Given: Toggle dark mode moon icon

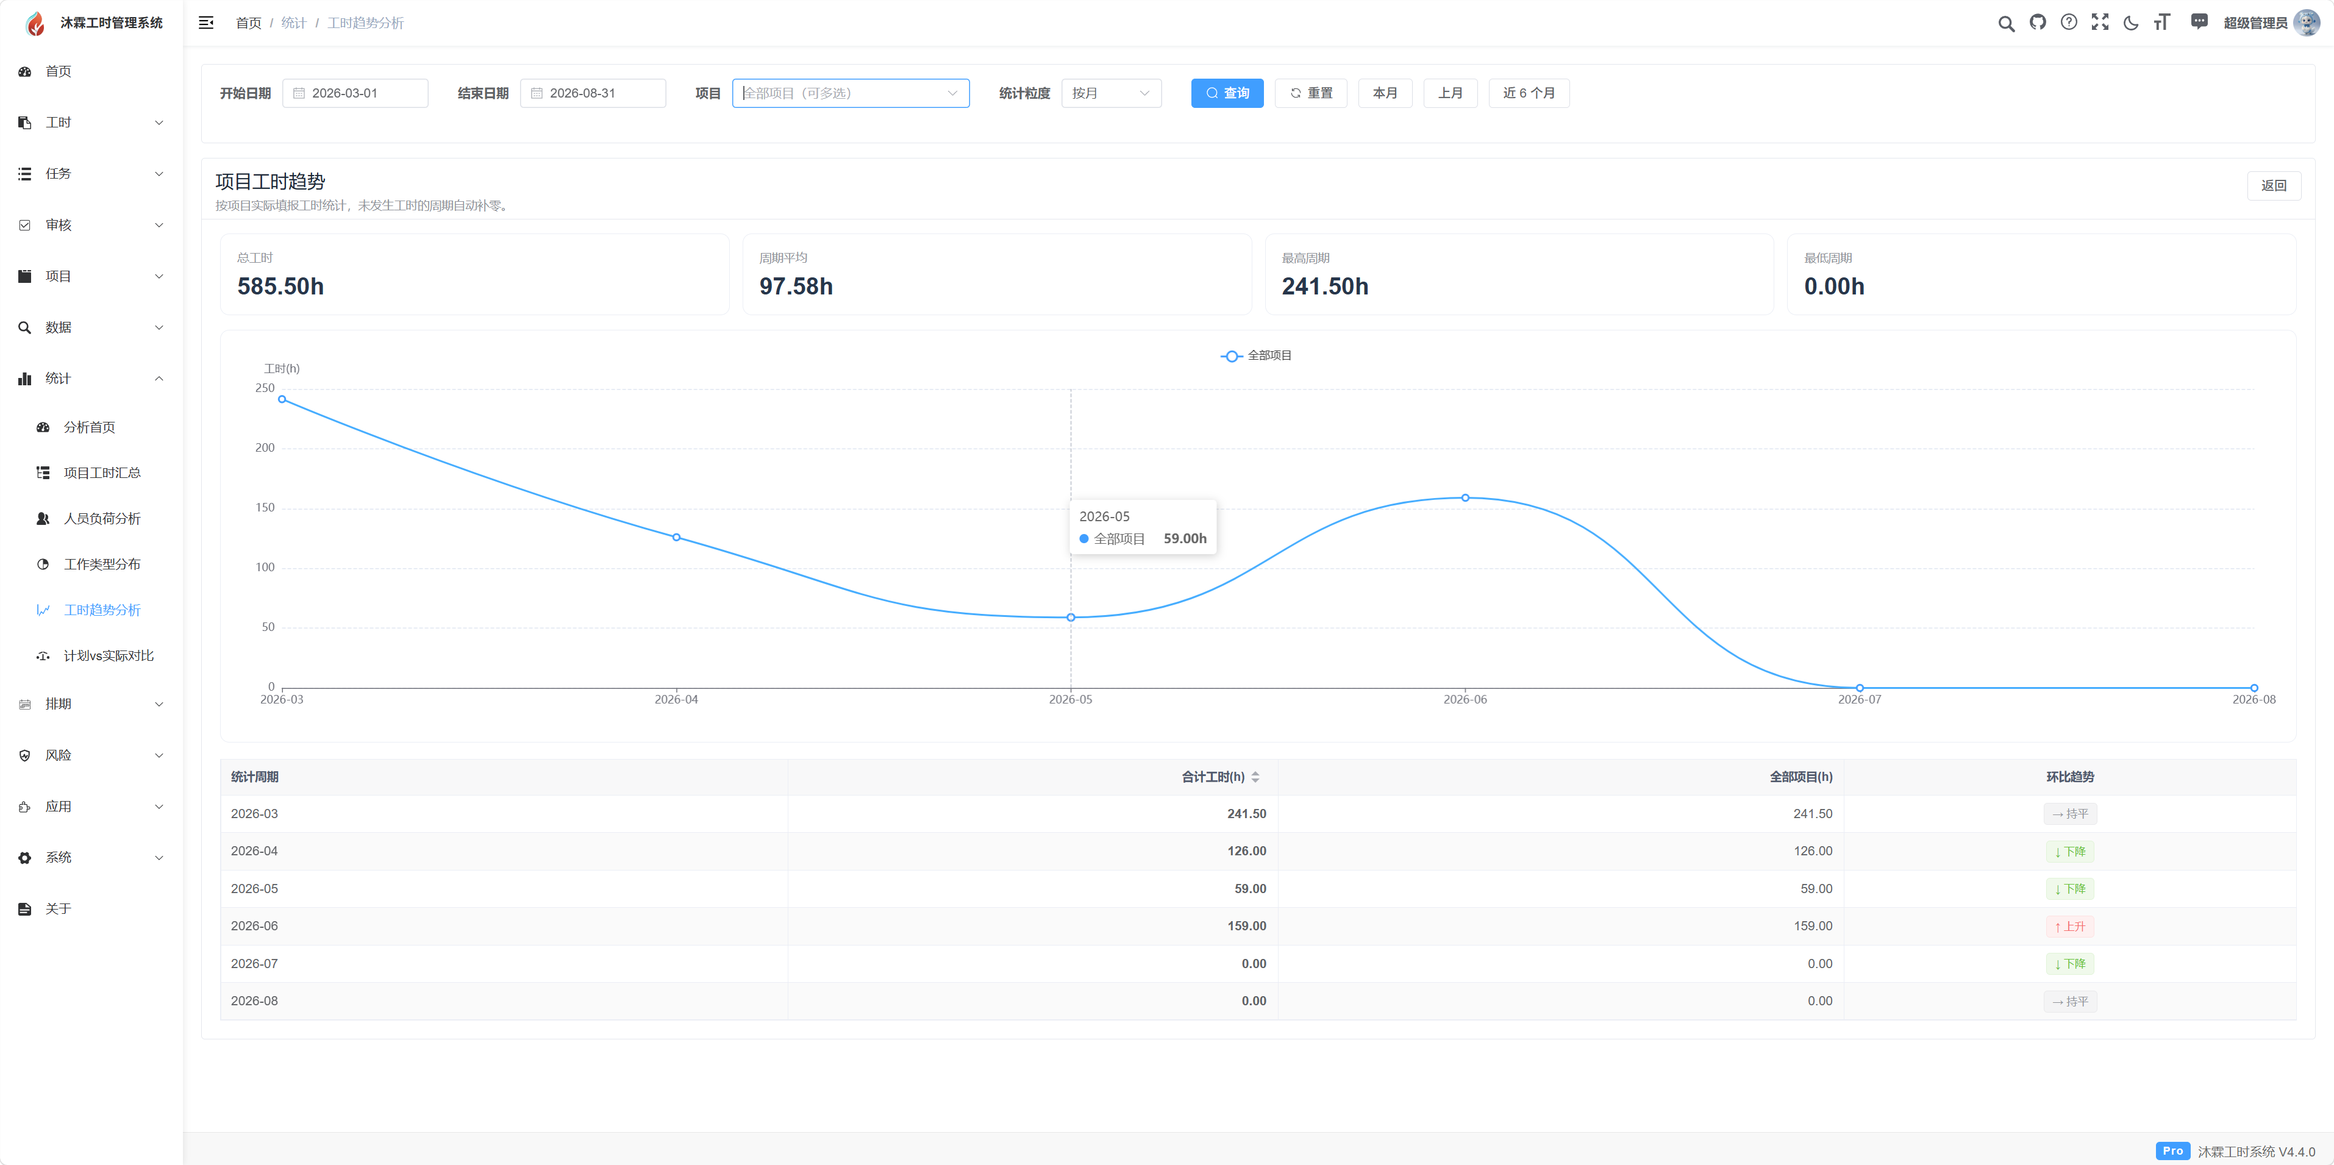Looking at the screenshot, I should coord(2131,23).
